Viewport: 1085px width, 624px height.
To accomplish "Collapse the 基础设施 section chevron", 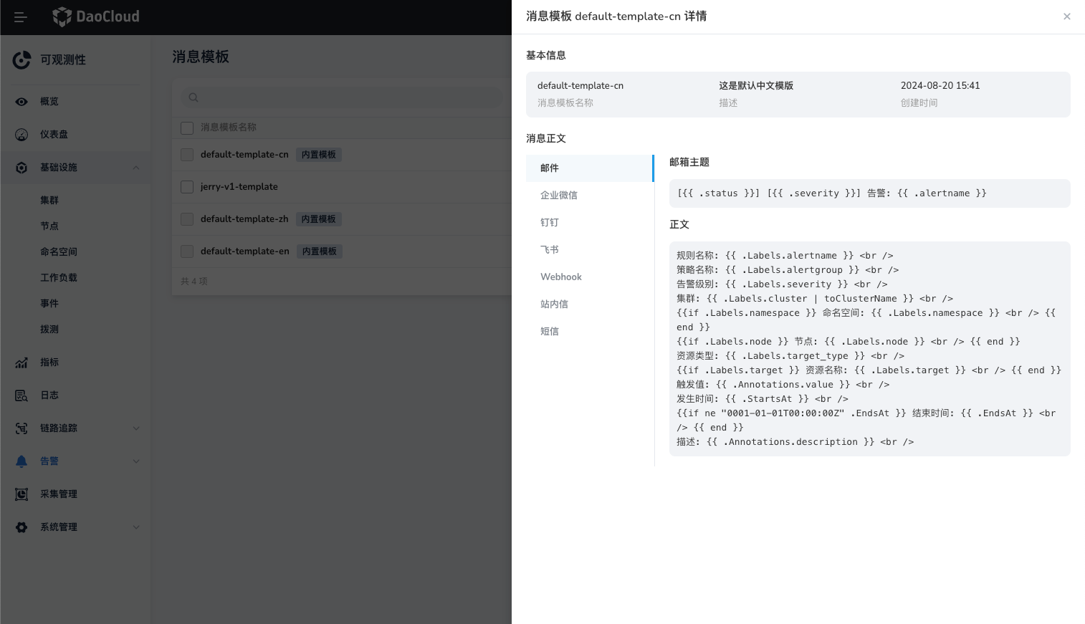I will pyautogui.click(x=136, y=168).
